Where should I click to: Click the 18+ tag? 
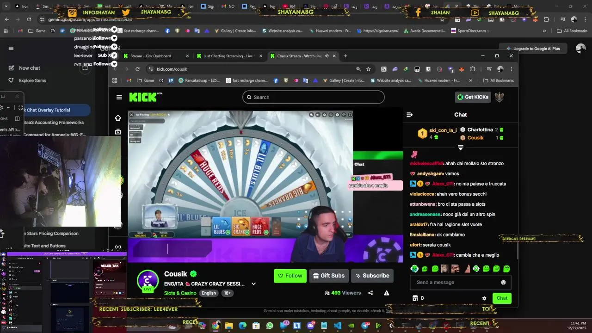tap(228, 293)
